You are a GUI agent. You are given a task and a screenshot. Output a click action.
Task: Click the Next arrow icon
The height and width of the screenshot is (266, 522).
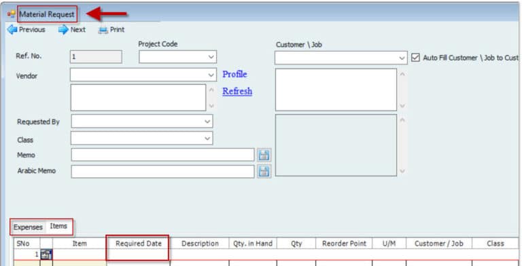63,30
